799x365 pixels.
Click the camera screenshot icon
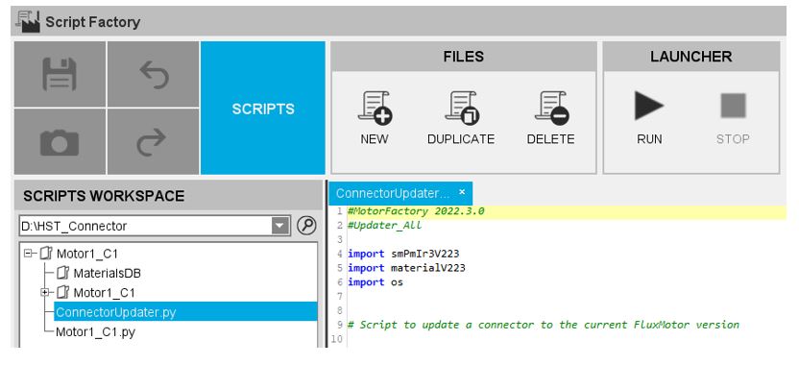[60, 142]
